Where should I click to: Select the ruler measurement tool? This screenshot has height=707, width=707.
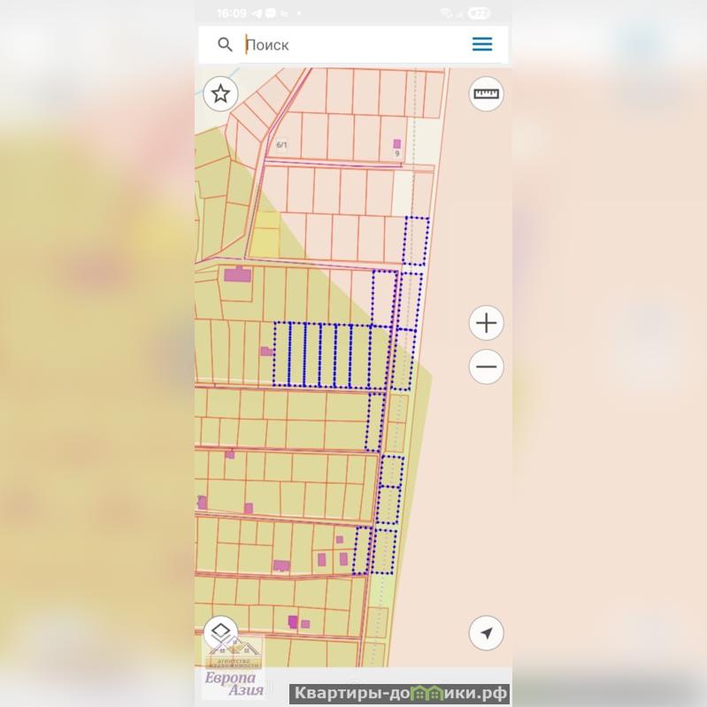(x=486, y=94)
